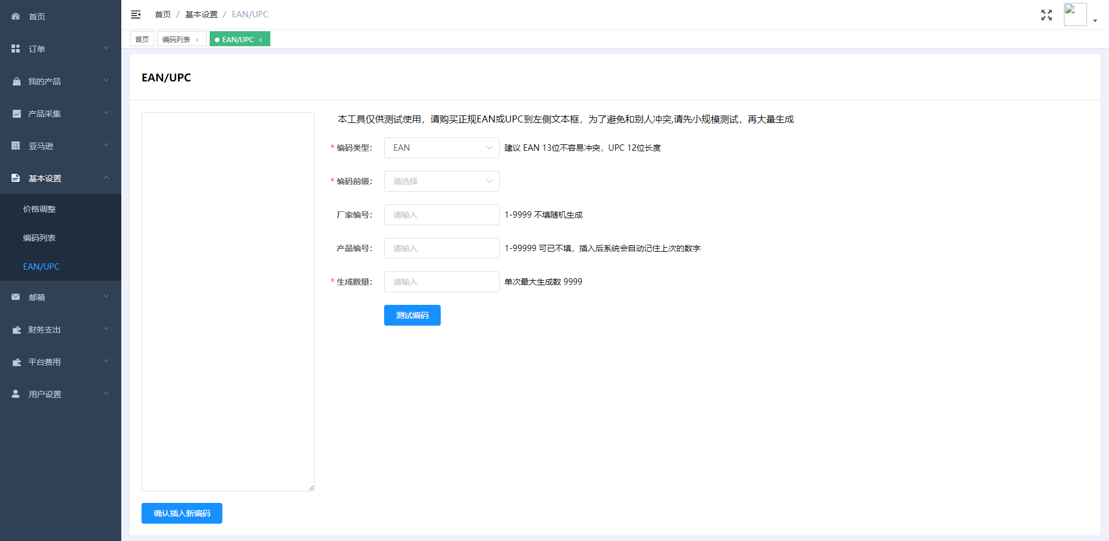The image size is (1109, 541).
Task: Expand the 订单 sidebar menu
Action: [x=61, y=49]
